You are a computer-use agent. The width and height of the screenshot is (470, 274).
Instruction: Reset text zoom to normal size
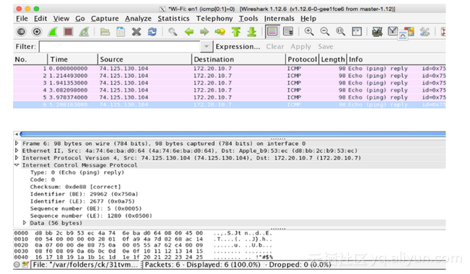[341, 32]
